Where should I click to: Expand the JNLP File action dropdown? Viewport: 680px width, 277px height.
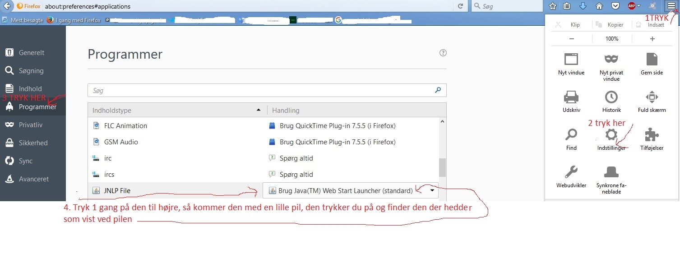click(432, 190)
